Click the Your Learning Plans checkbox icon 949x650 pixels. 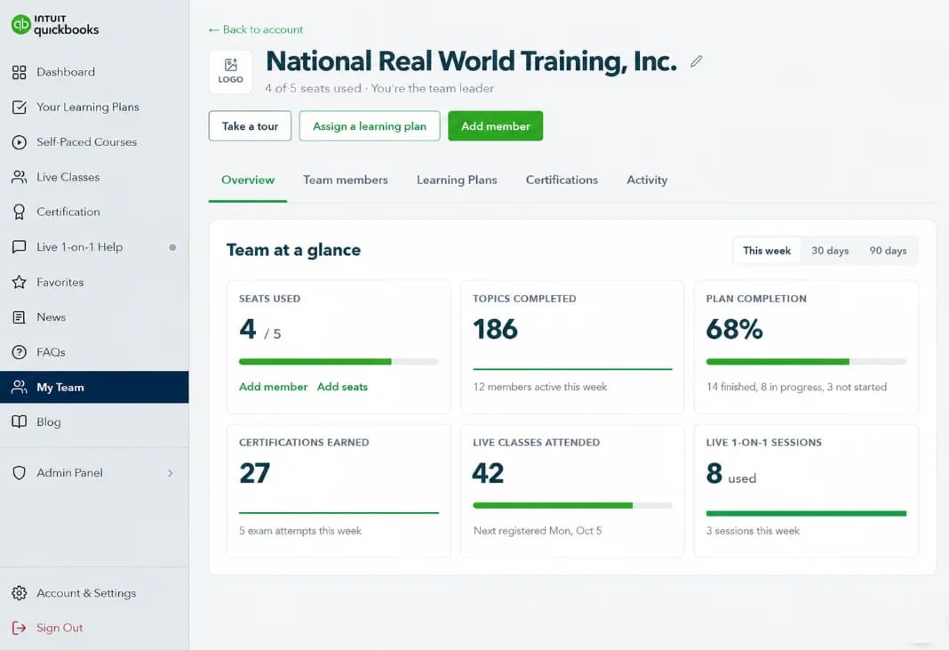click(x=20, y=108)
